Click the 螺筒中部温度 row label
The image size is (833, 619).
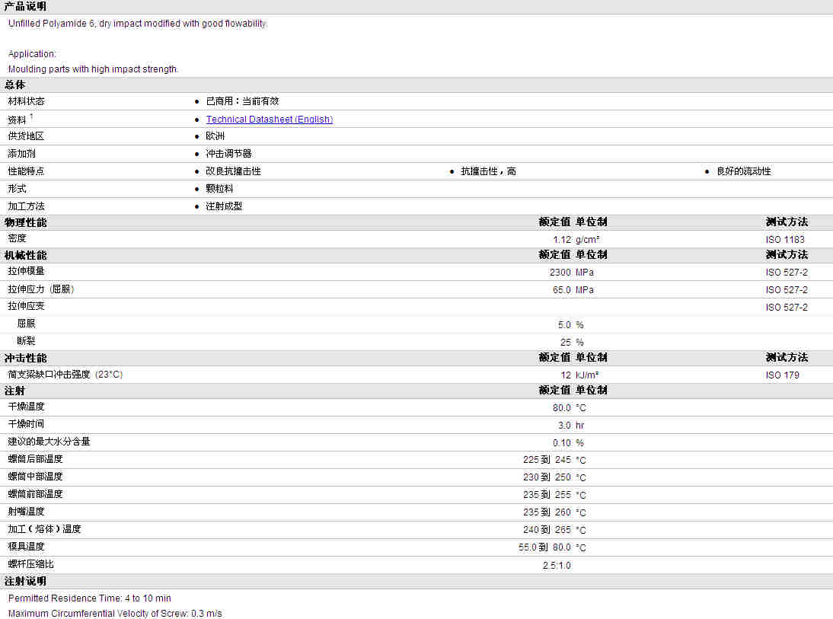pyautogui.click(x=35, y=477)
